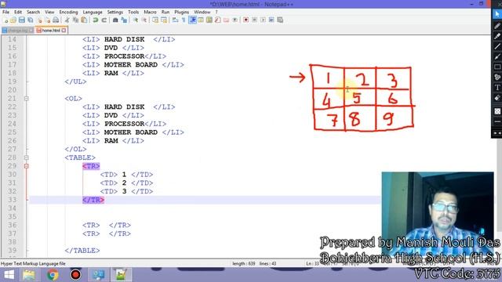Select the rectangle annotation tool
Image resolution: width=502 pixels, height=282 pixels.
coord(497,67)
